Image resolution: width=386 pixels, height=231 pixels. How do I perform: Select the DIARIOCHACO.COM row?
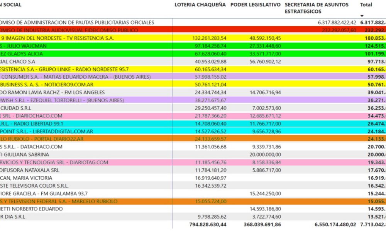193,116
